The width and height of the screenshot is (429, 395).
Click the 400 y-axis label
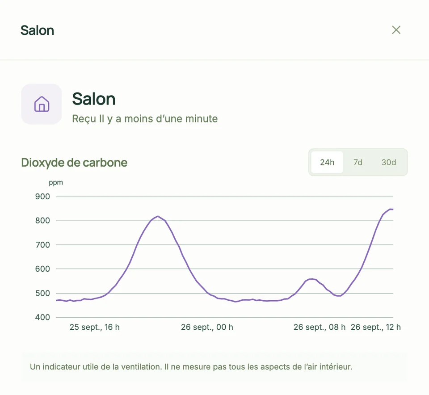[42, 317]
